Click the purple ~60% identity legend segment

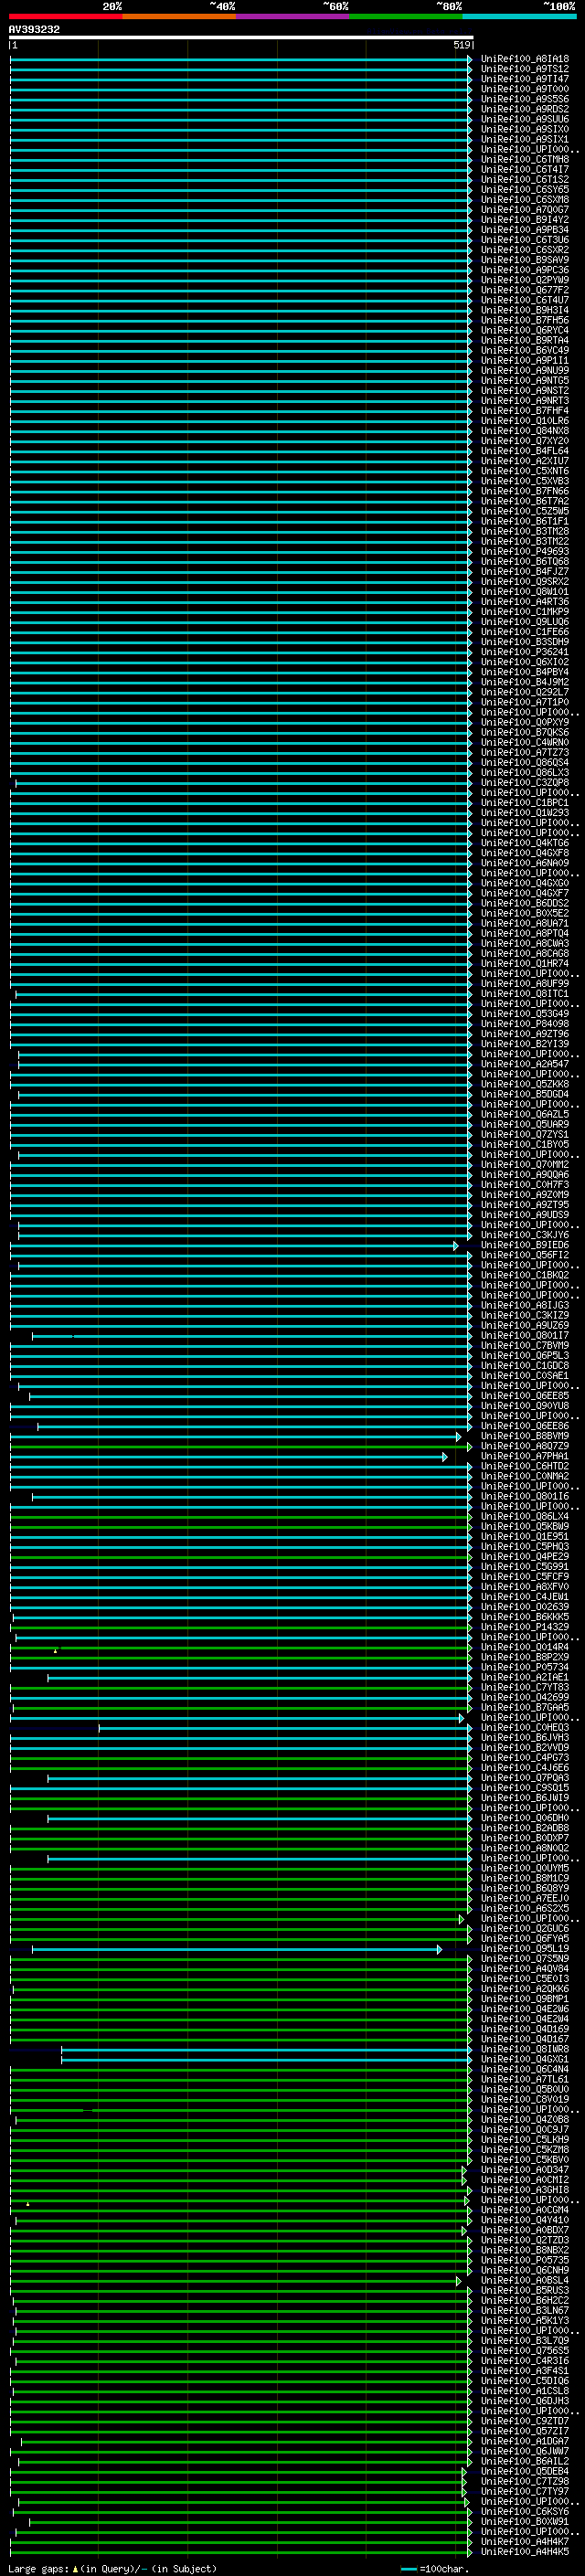293,16
